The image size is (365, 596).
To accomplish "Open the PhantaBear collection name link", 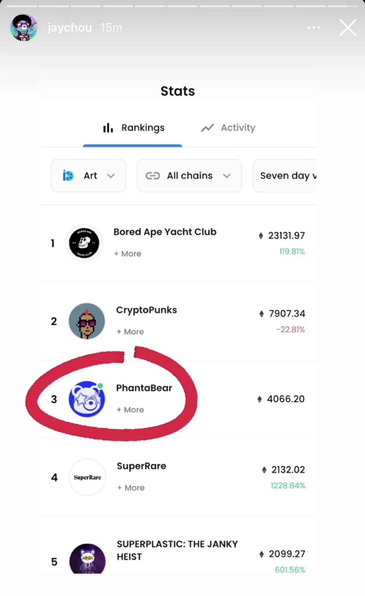I will 144,388.
